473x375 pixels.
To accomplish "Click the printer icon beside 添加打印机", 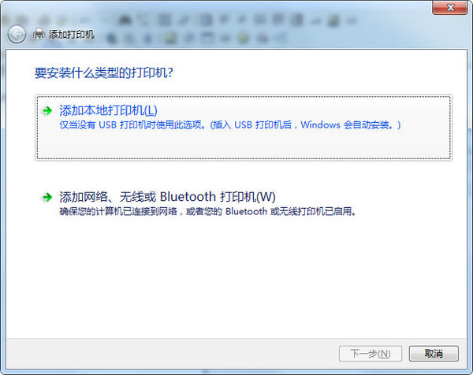I will point(39,34).
